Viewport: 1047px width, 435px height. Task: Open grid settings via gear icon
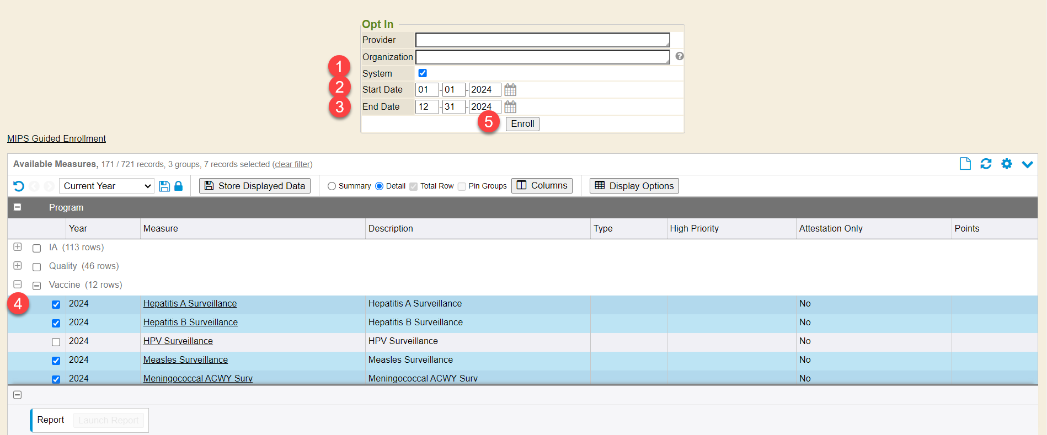pyautogui.click(x=1007, y=164)
